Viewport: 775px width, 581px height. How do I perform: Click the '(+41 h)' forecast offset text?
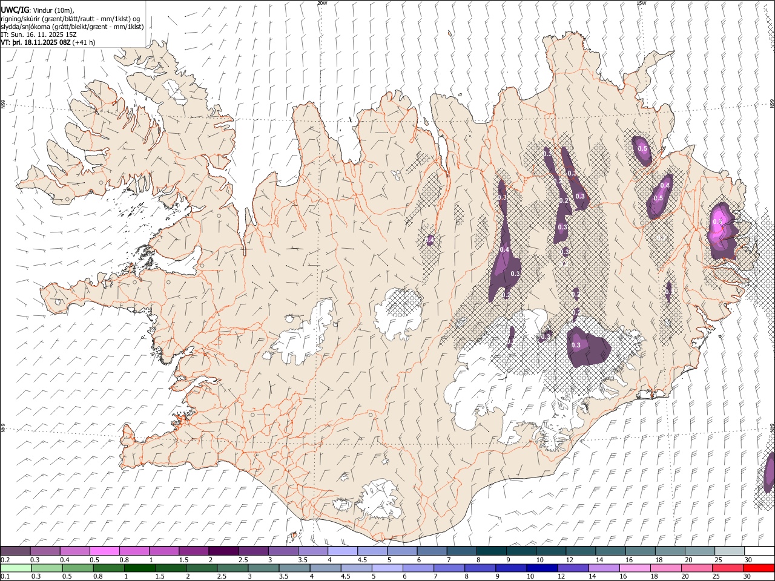(84, 42)
